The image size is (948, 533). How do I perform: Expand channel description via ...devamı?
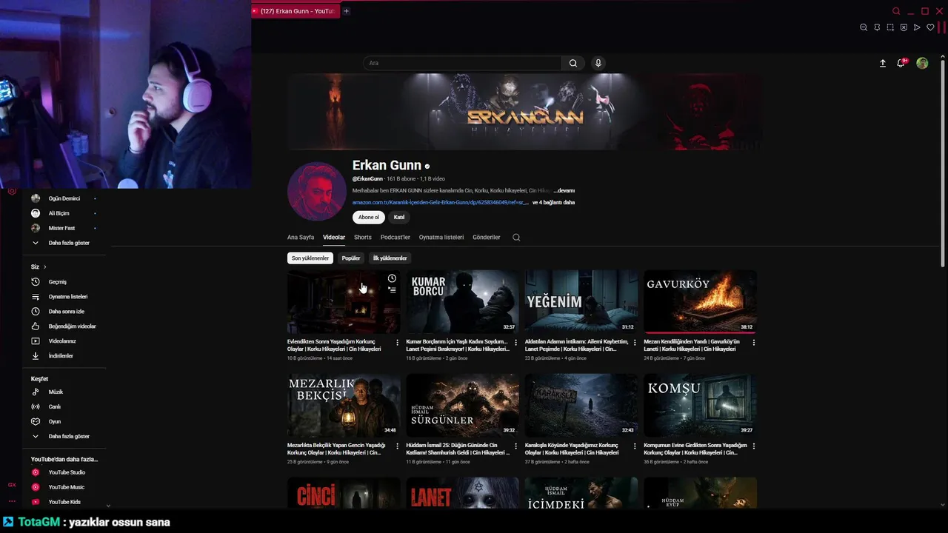click(x=564, y=190)
